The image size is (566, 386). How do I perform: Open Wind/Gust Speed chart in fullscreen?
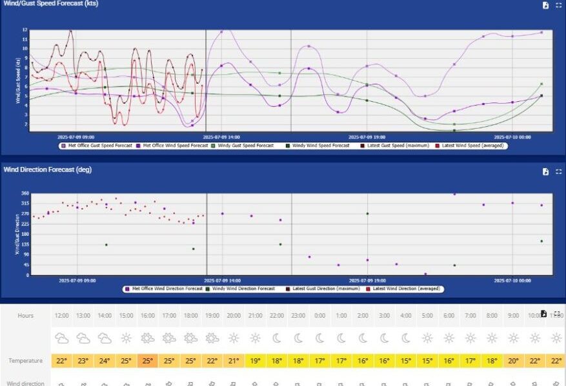(559, 5)
